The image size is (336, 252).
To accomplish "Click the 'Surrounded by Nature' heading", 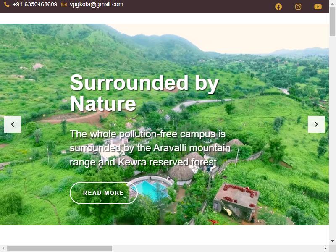I will click(144, 93).
